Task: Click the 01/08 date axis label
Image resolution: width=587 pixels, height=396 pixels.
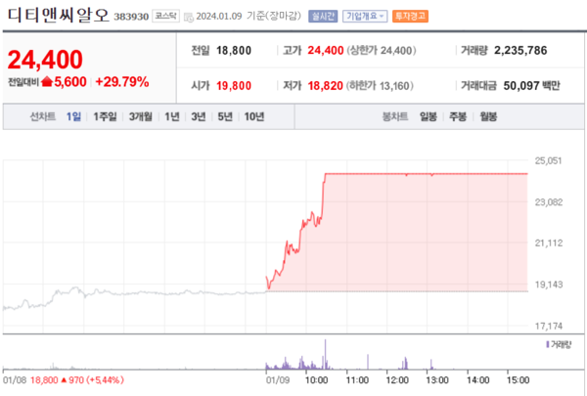Action: (15, 380)
